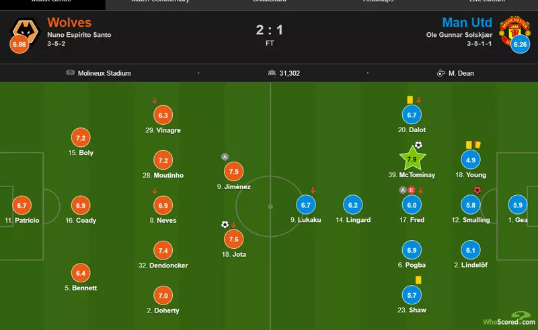538x330 pixels.
Task: Click the attendance crowd icon
Action: pos(272,73)
